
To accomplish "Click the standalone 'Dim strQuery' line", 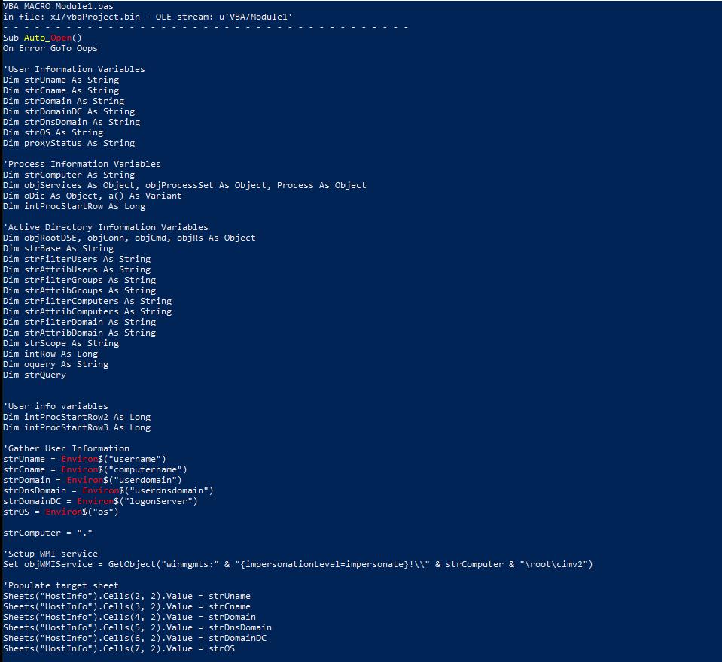I will point(34,375).
